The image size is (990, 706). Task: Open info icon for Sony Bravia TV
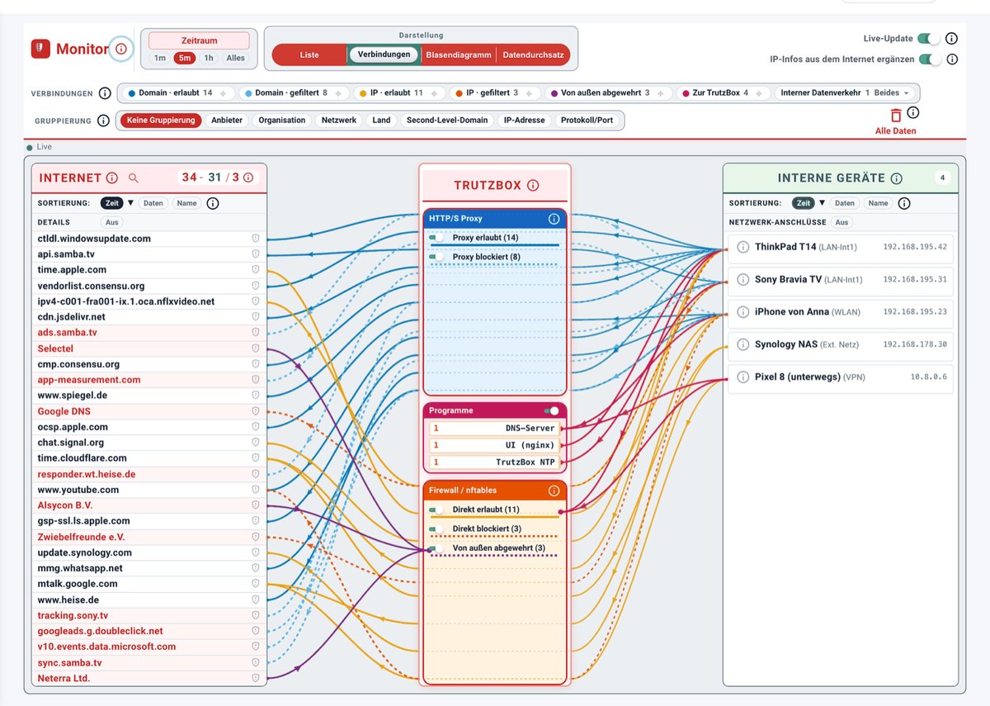[x=742, y=279]
